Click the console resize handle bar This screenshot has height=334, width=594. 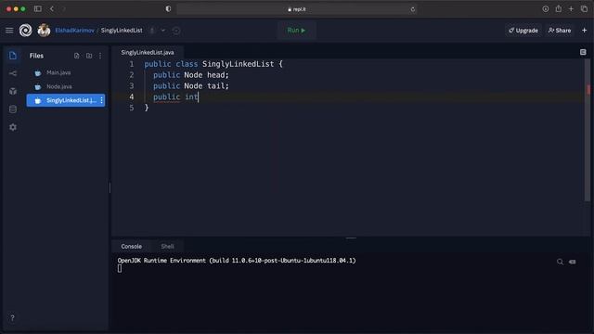tap(351, 238)
